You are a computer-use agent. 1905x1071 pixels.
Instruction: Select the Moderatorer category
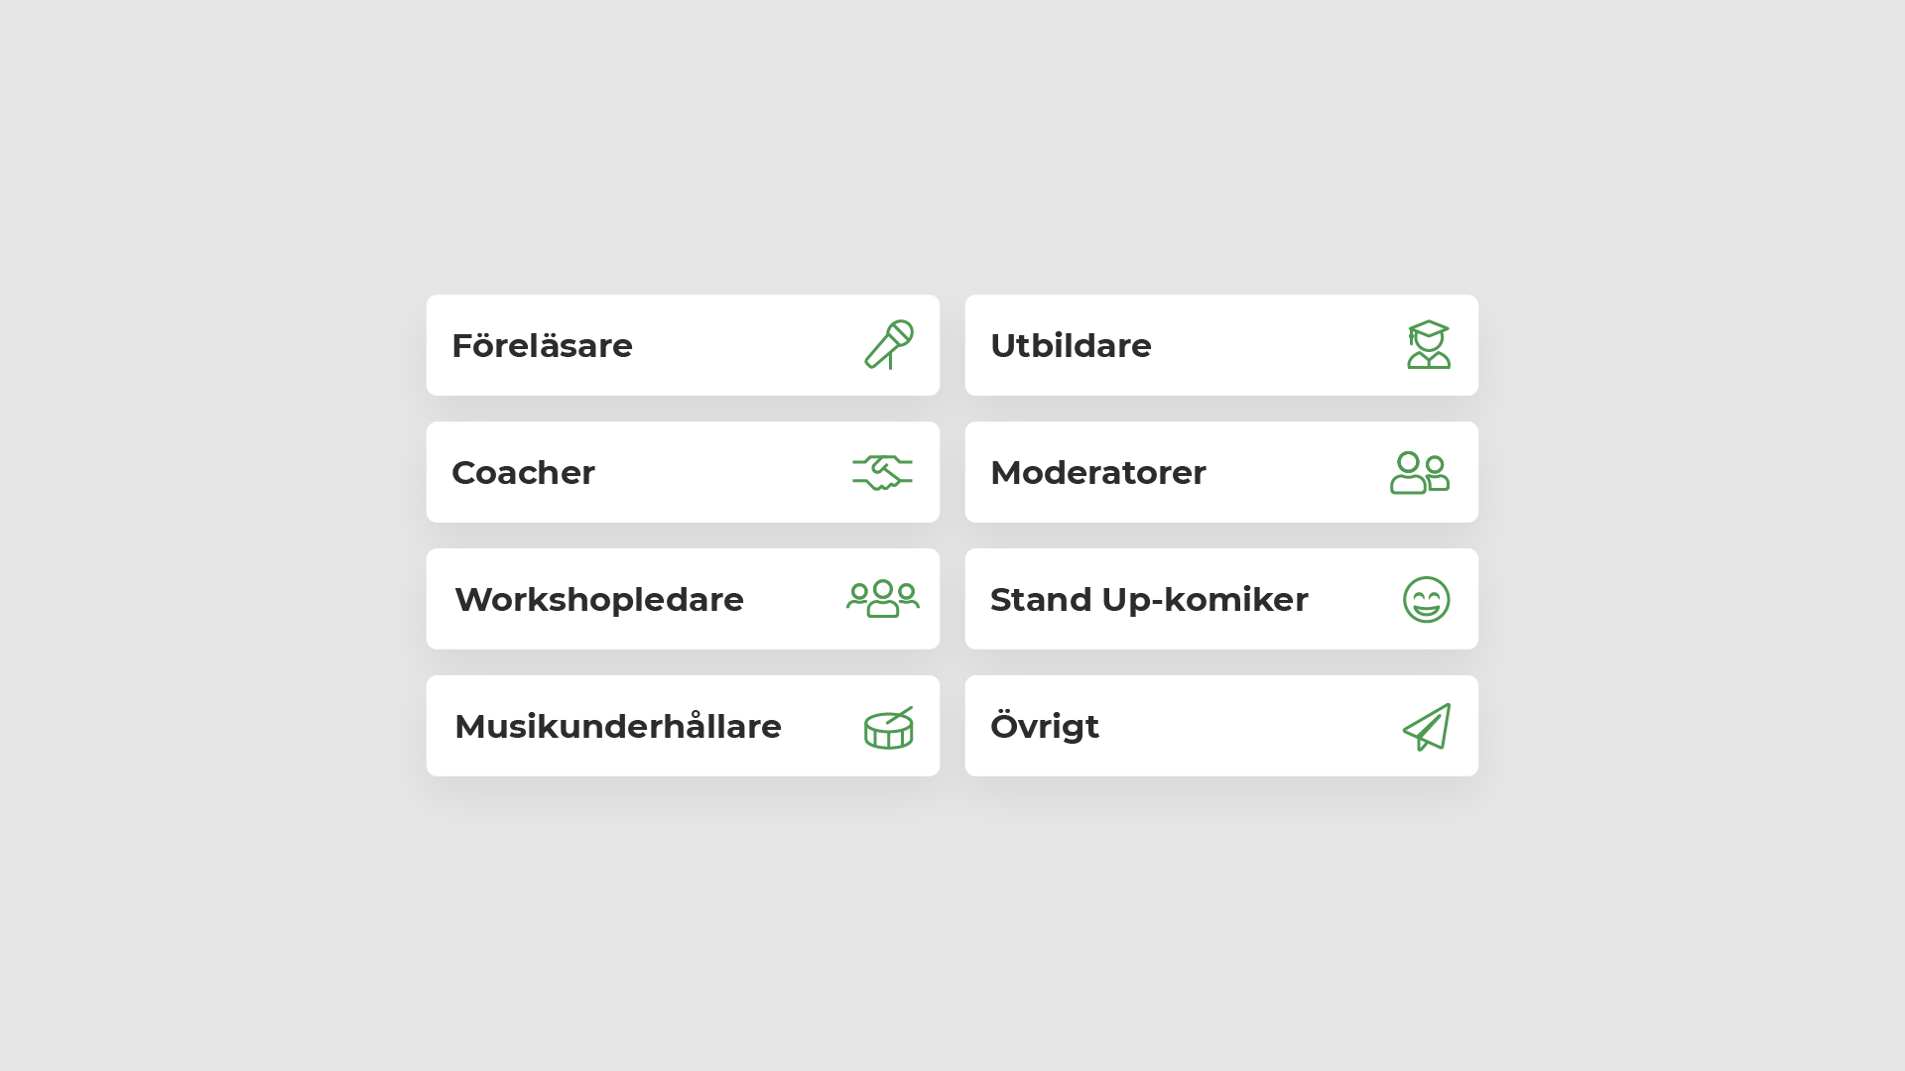pyautogui.click(x=1221, y=472)
